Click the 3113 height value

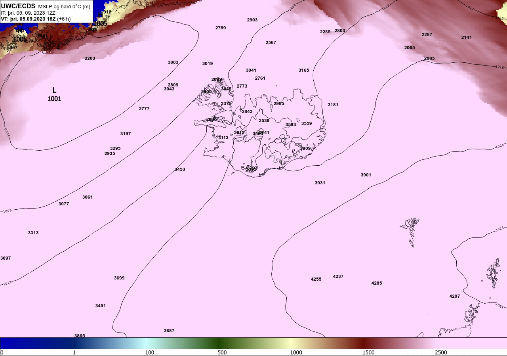point(223,138)
